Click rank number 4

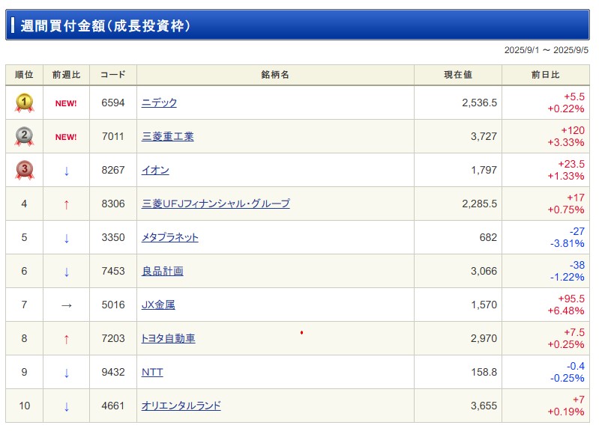pos(24,204)
